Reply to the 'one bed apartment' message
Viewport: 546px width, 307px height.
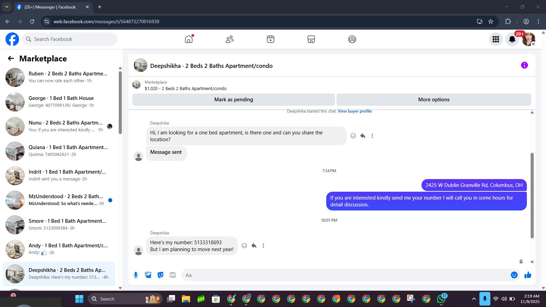click(x=363, y=136)
